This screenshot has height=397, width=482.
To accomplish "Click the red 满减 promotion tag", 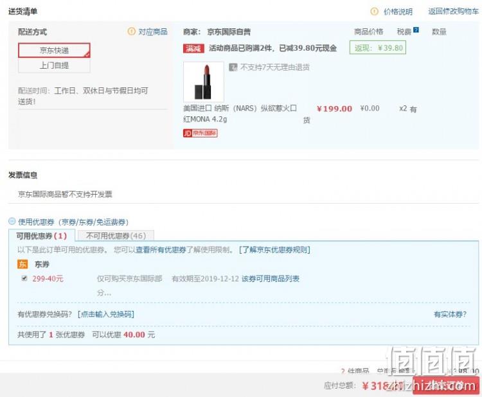I will pyautogui.click(x=193, y=48).
